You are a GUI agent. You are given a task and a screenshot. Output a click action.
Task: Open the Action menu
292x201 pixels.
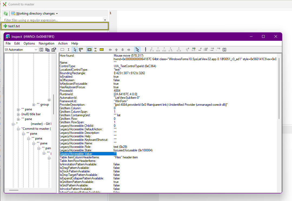(63, 43)
